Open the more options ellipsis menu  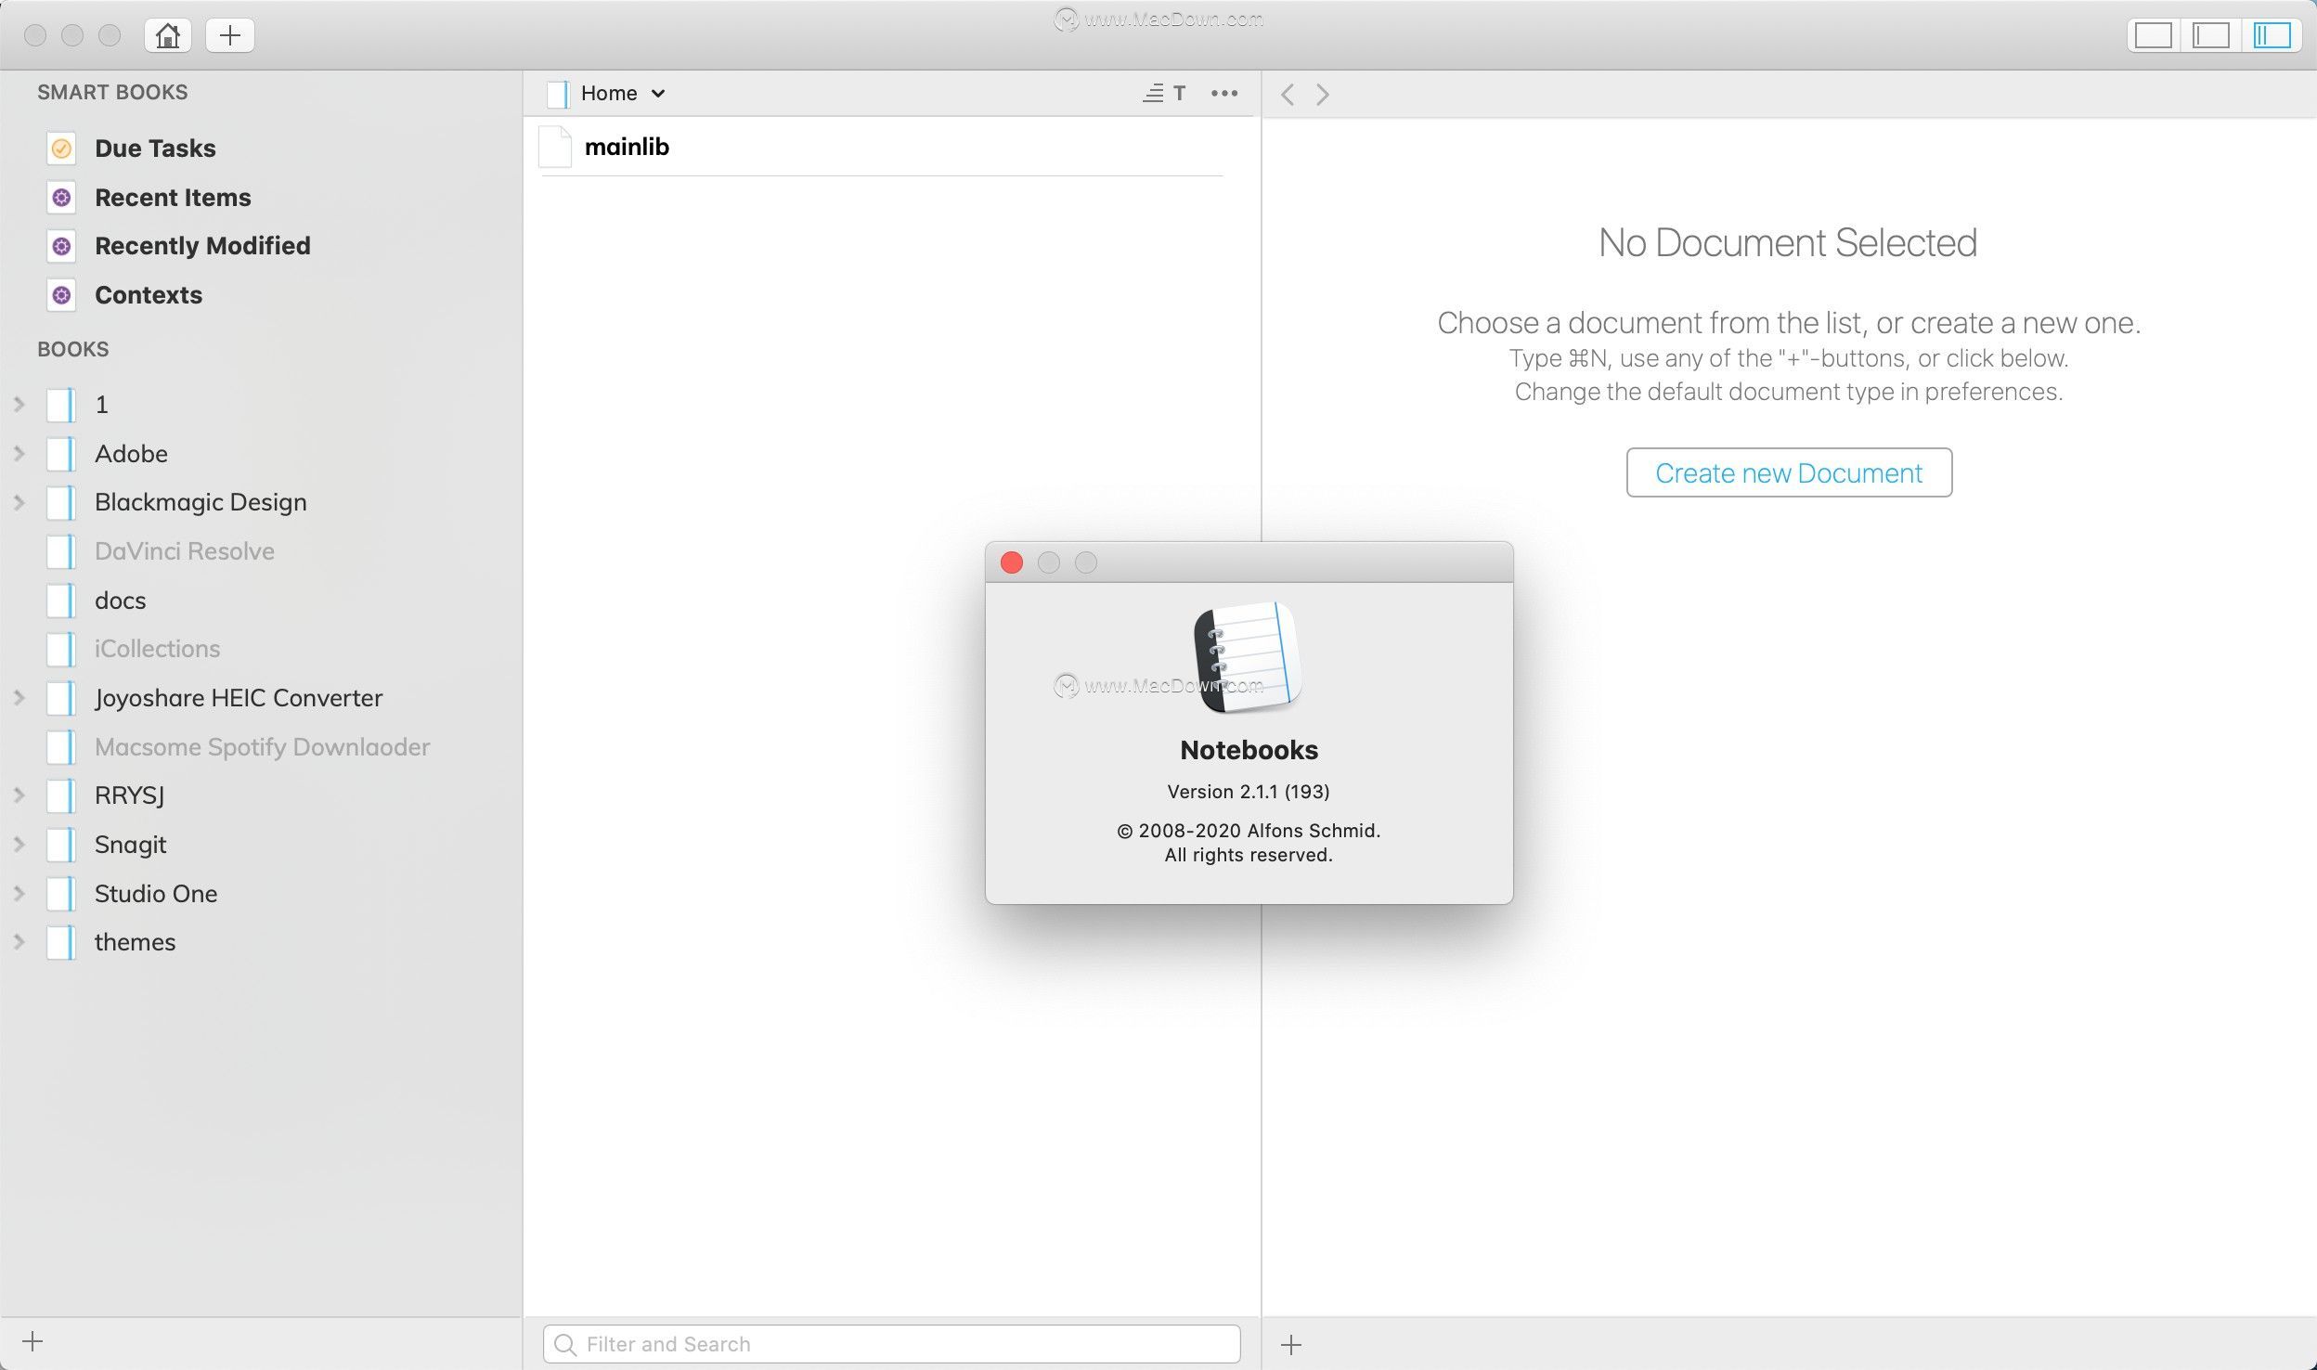[1224, 93]
